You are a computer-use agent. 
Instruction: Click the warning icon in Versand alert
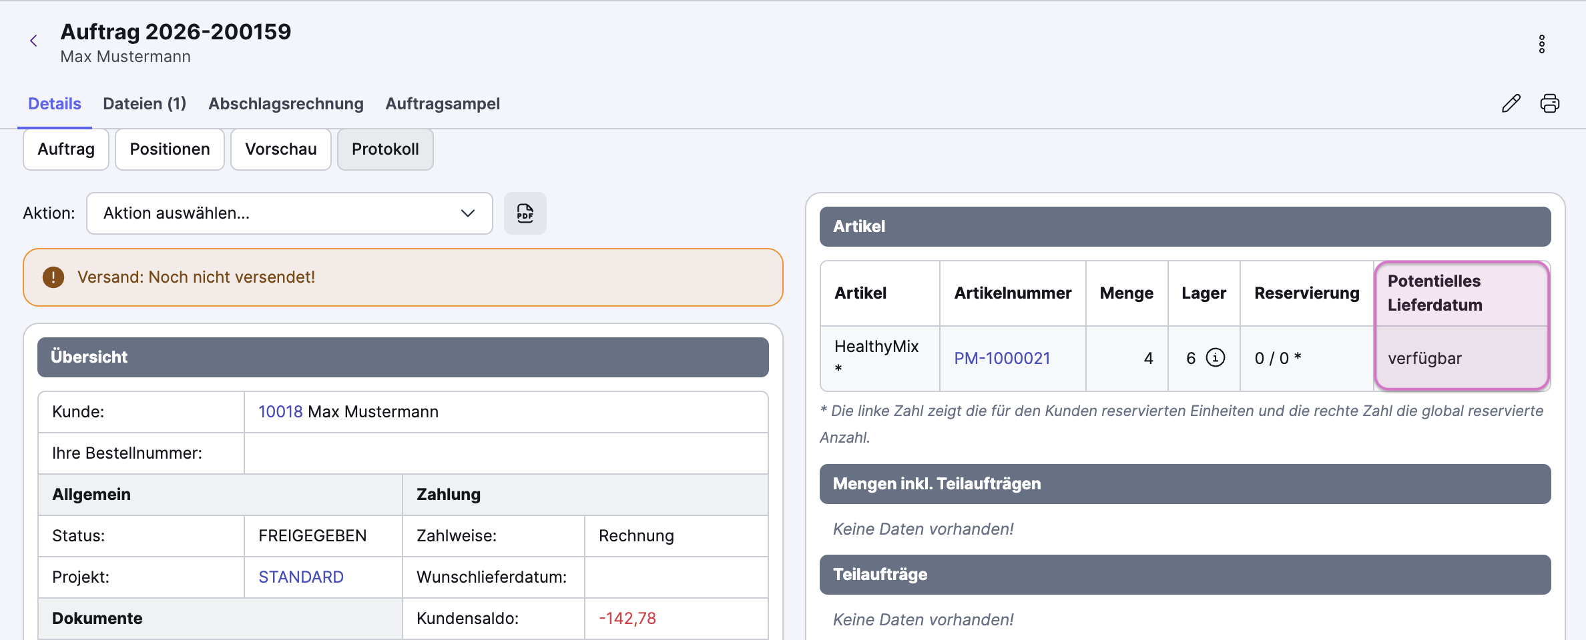pos(53,277)
